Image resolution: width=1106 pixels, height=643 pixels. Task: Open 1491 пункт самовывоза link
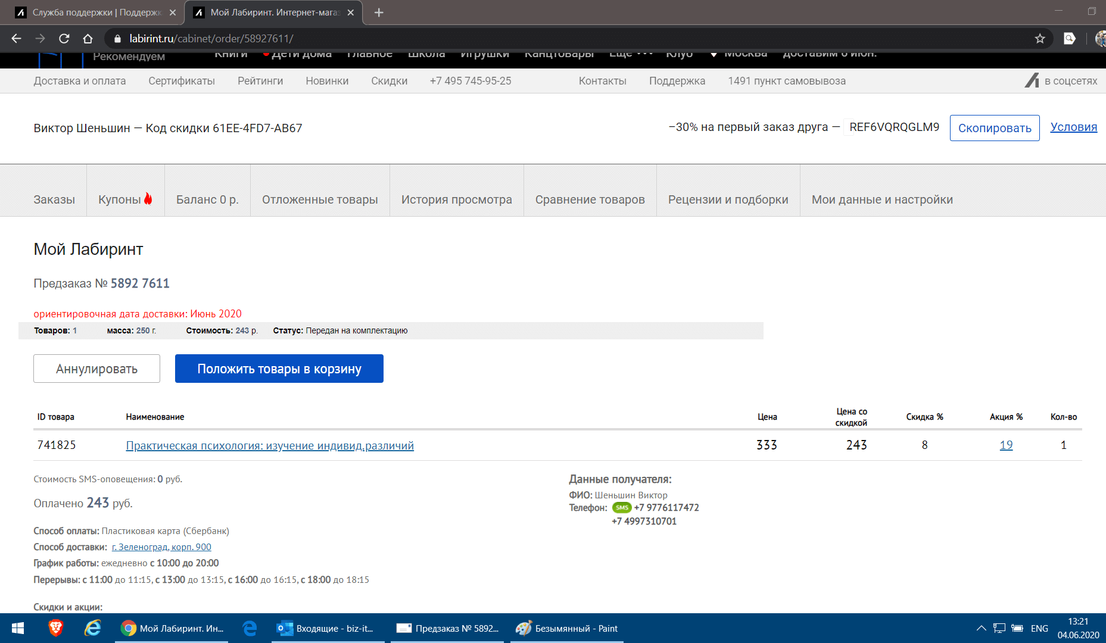click(x=787, y=81)
